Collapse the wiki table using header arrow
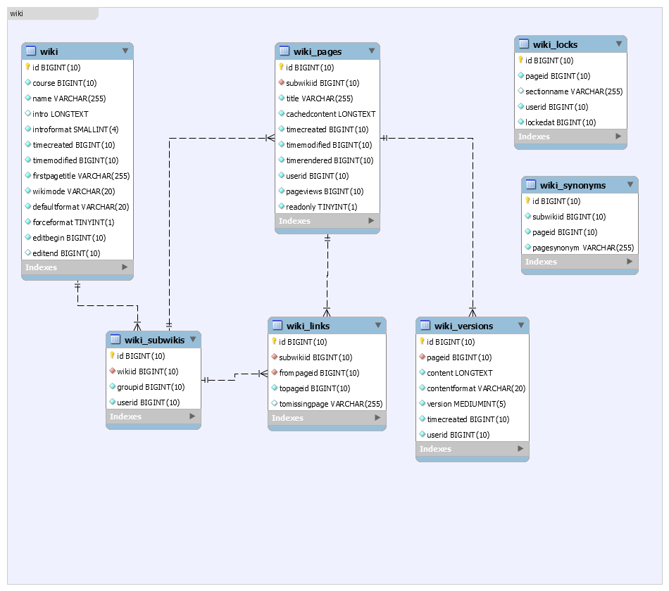Viewport: 669px width, 591px height. click(125, 51)
